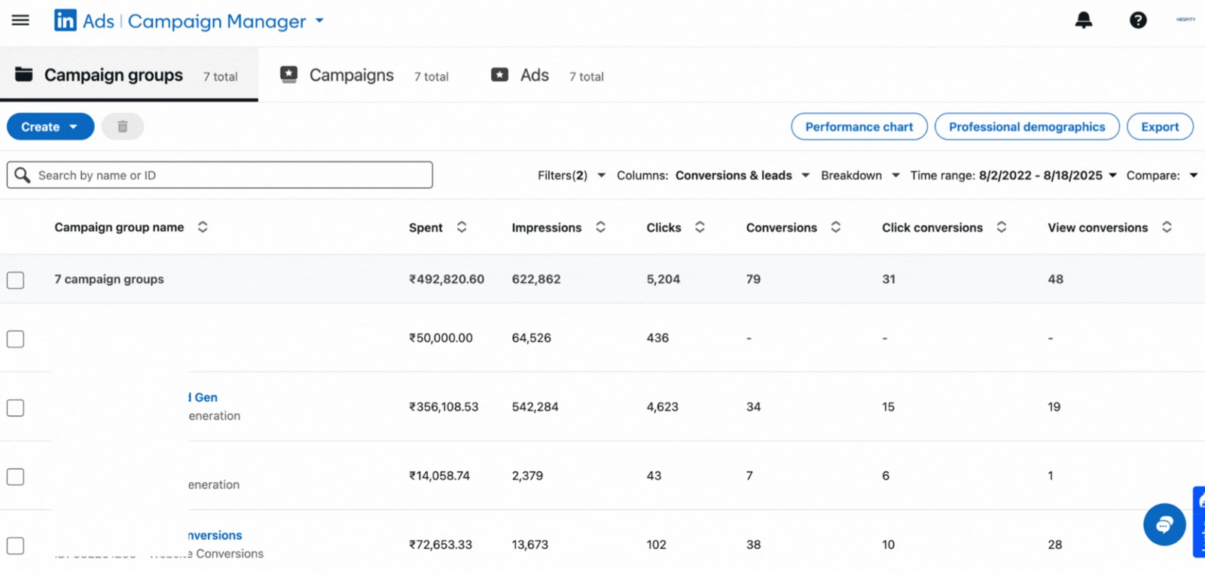Sort the Impressions column
Screen dimensions: 1205x574
pos(600,227)
